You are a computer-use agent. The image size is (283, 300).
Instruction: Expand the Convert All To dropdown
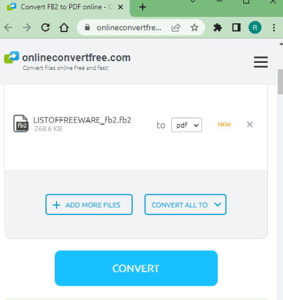click(186, 204)
